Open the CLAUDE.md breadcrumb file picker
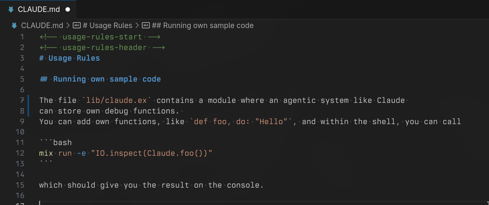This screenshot has width=489, height=205. pyautogui.click(x=42, y=25)
